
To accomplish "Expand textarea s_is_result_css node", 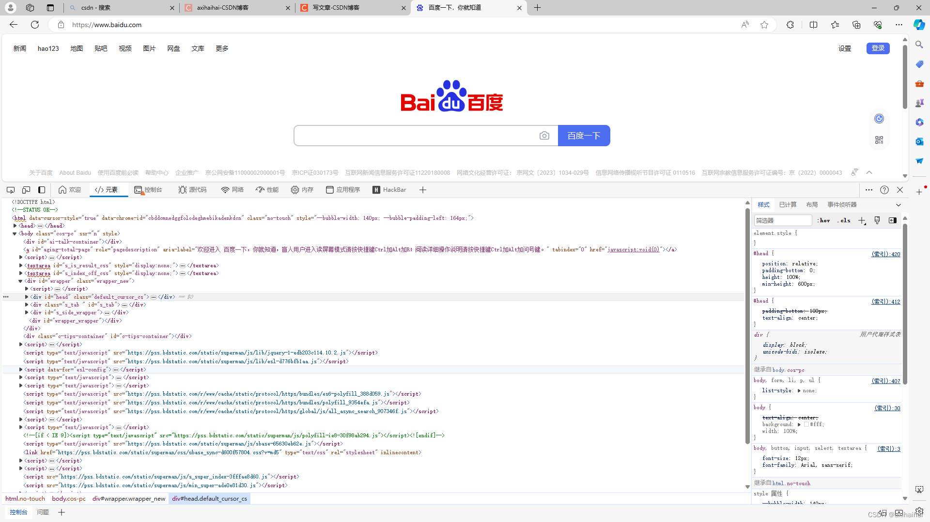I will (x=21, y=265).
